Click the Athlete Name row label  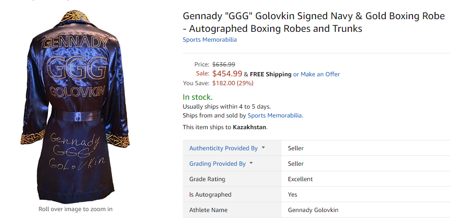tap(208, 210)
